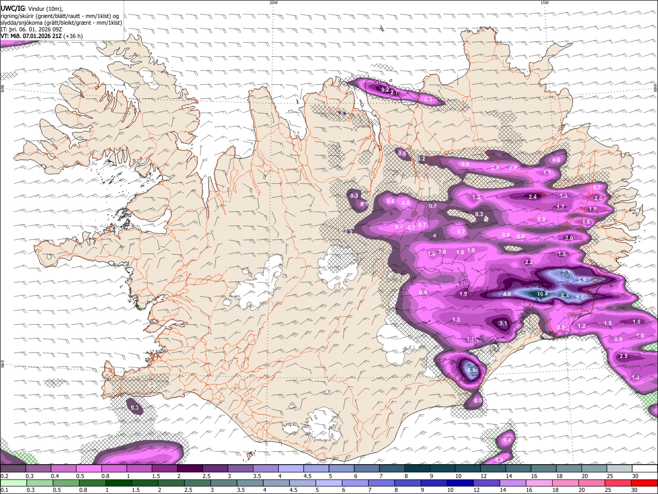Pick the pale green rain swatch starting at 0.1
Screen dimensions: 658x494
[x=13, y=483]
